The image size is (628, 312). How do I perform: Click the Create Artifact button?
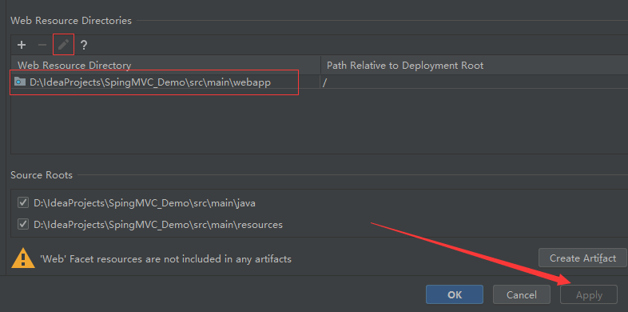582,258
